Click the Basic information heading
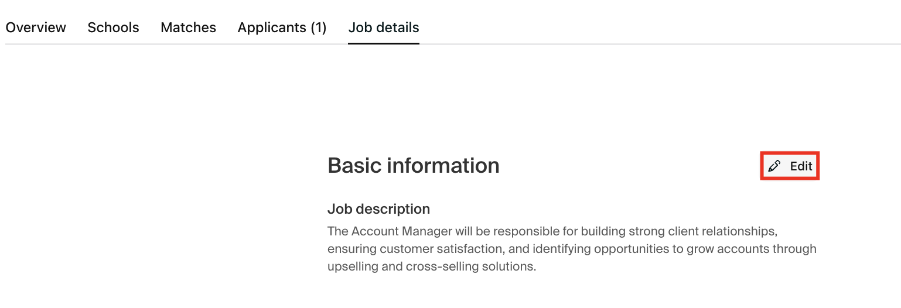Screen dimensions: 901x308 pyautogui.click(x=413, y=166)
